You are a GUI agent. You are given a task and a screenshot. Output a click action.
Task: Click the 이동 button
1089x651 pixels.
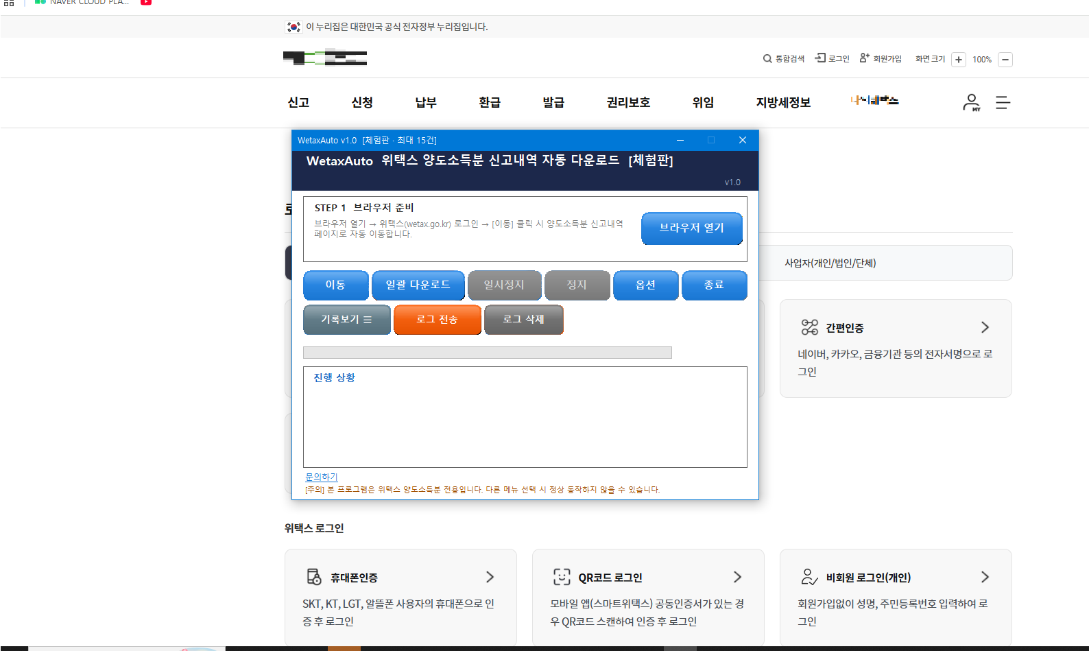(335, 285)
